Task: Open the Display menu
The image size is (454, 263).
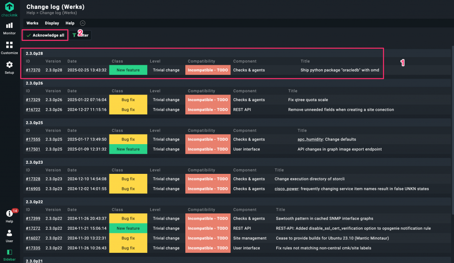Action: point(52,23)
